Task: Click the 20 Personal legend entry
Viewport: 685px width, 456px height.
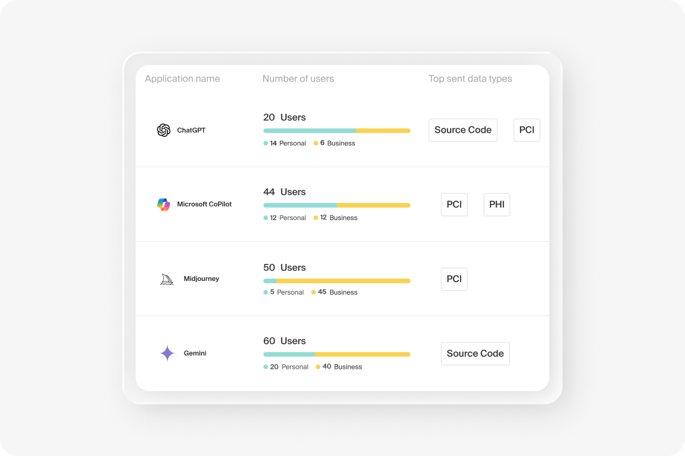Action: (x=286, y=367)
